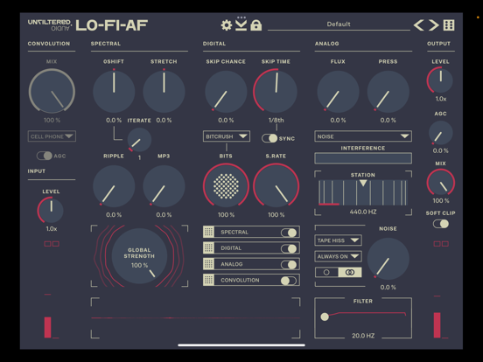Click the Input Level knob

tap(51, 210)
